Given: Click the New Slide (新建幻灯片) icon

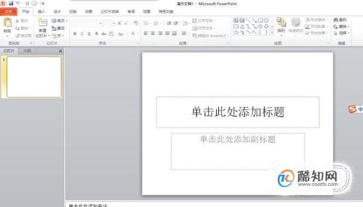Looking at the screenshot, I should pos(43,22).
